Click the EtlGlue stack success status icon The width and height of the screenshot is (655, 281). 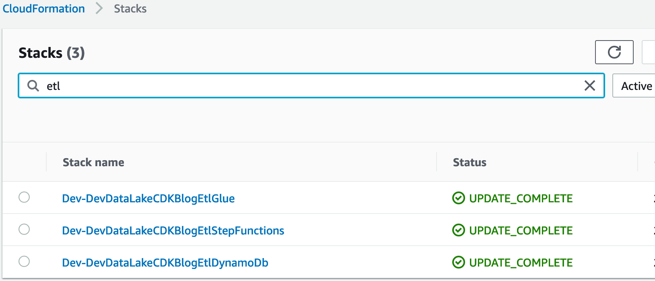458,198
